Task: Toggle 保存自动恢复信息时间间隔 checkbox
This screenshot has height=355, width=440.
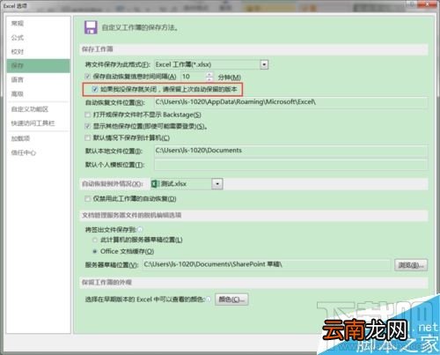Action: [87, 77]
